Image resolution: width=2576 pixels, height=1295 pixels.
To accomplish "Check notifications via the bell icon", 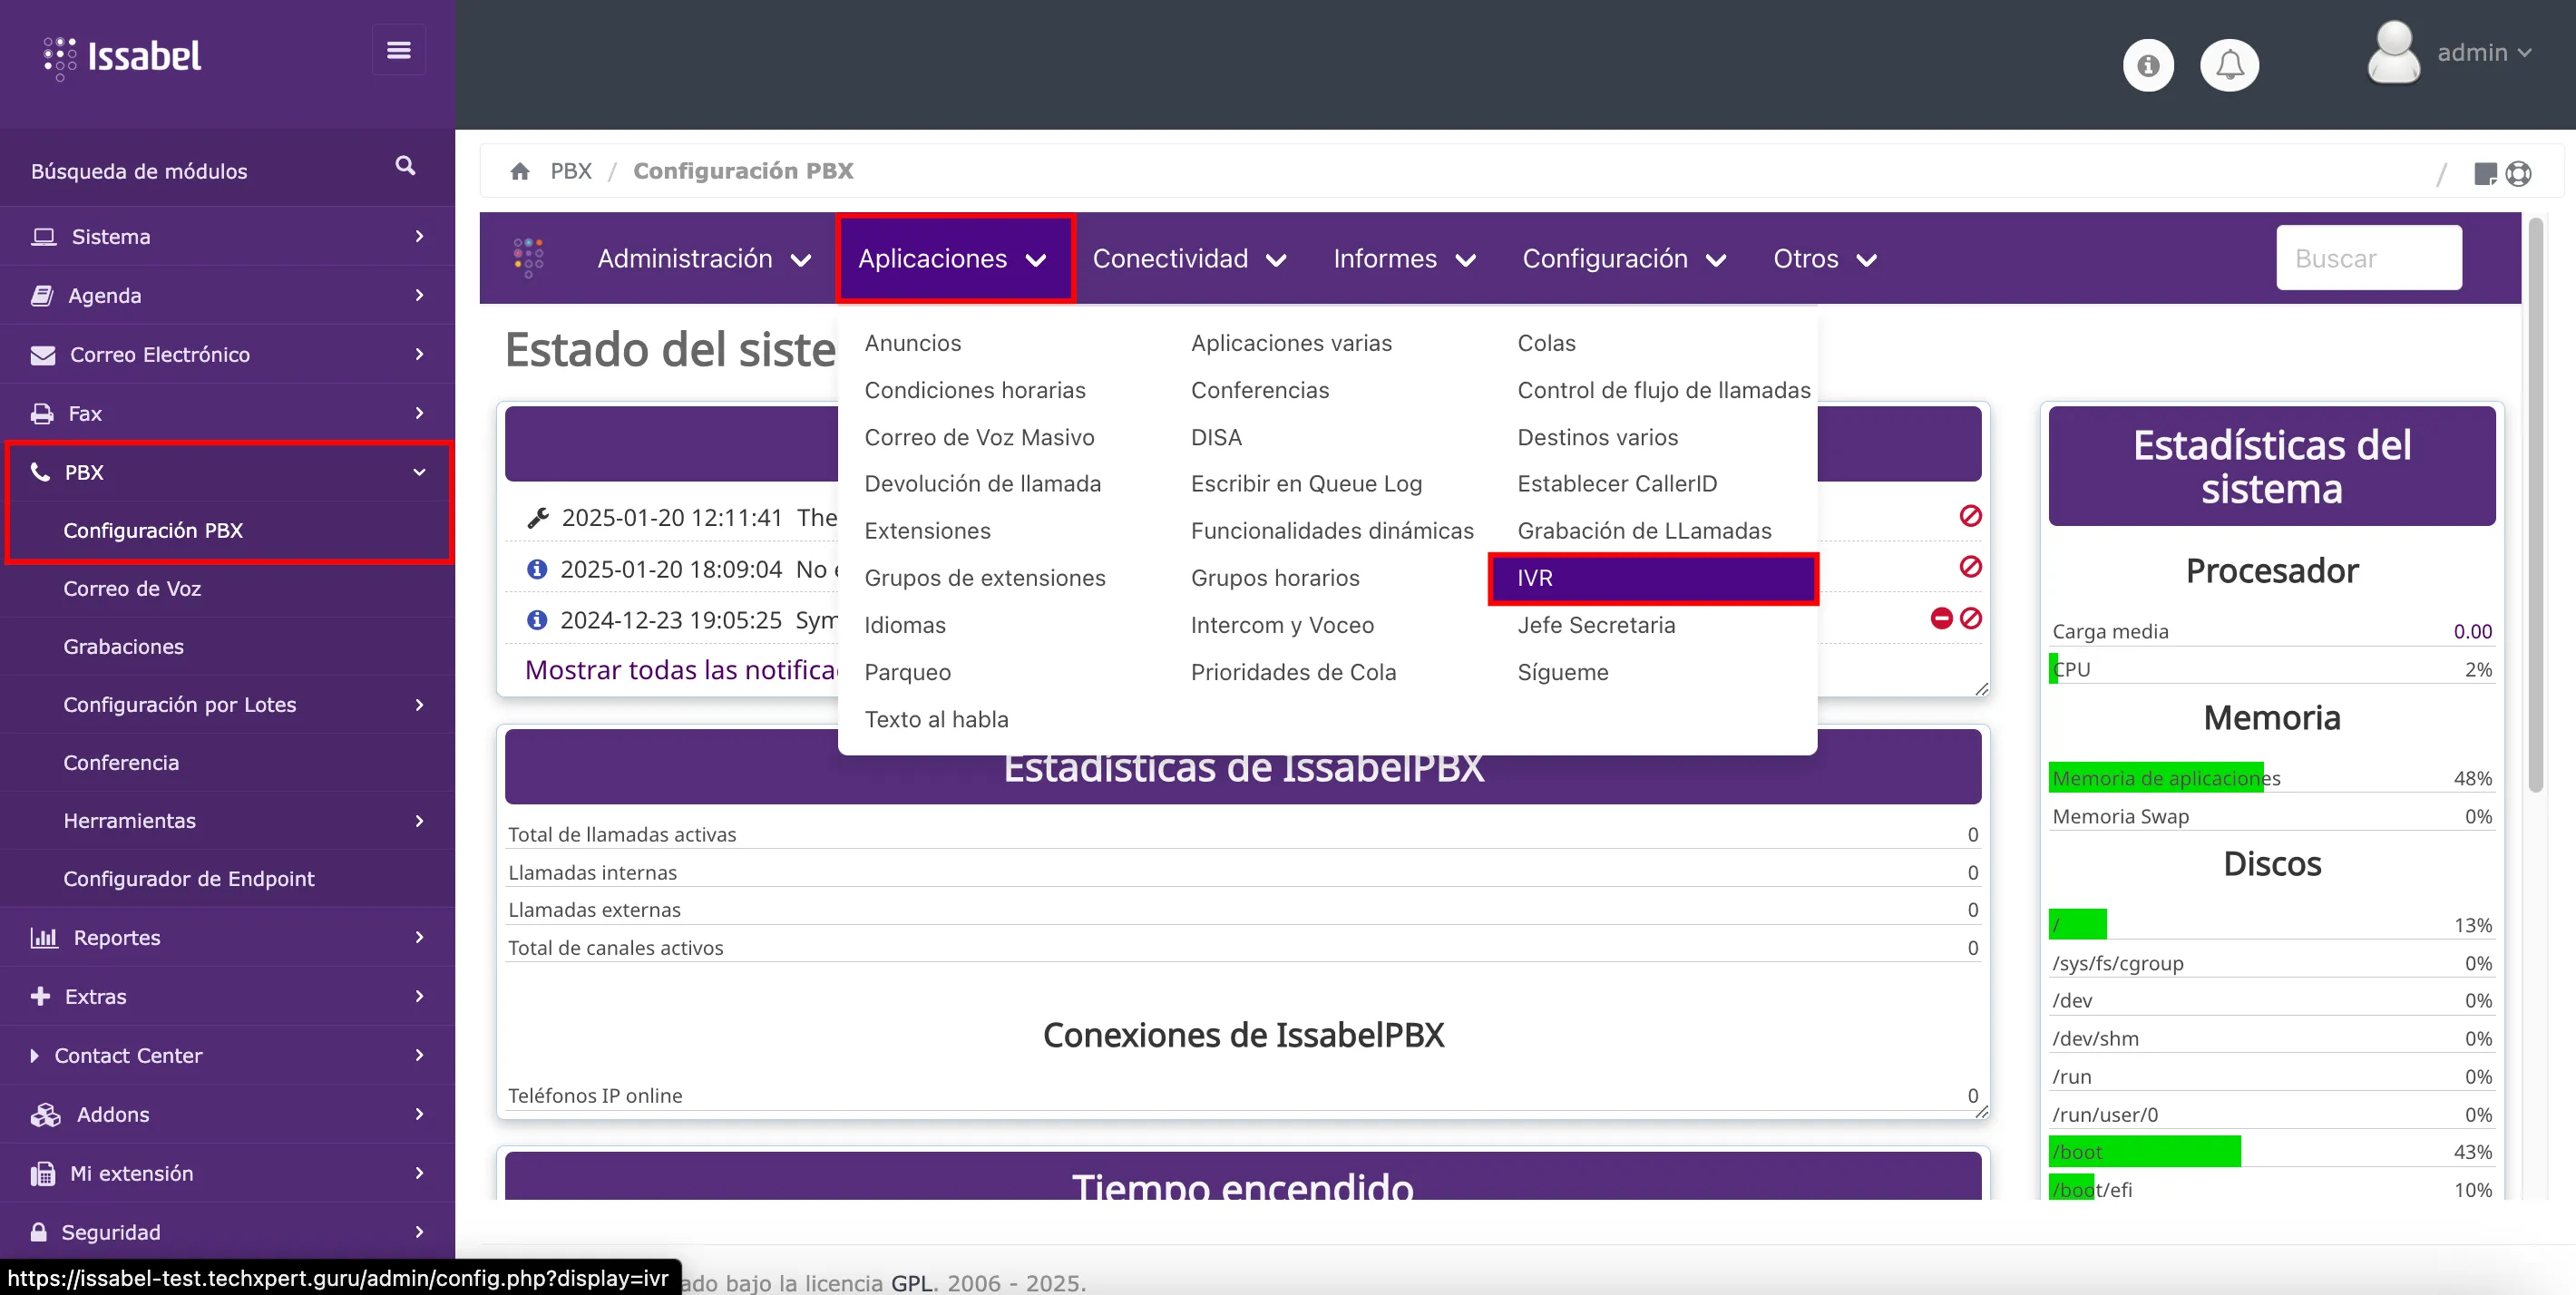I will pyautogui.click(x=2230, y=64).
